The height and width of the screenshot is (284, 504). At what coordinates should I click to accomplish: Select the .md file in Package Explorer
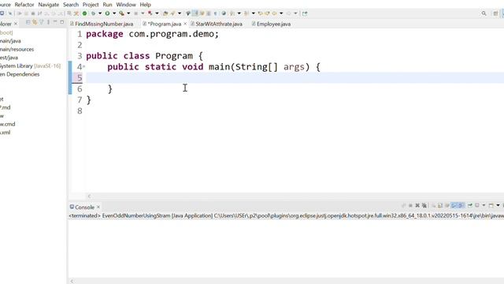tap(6, 107)
